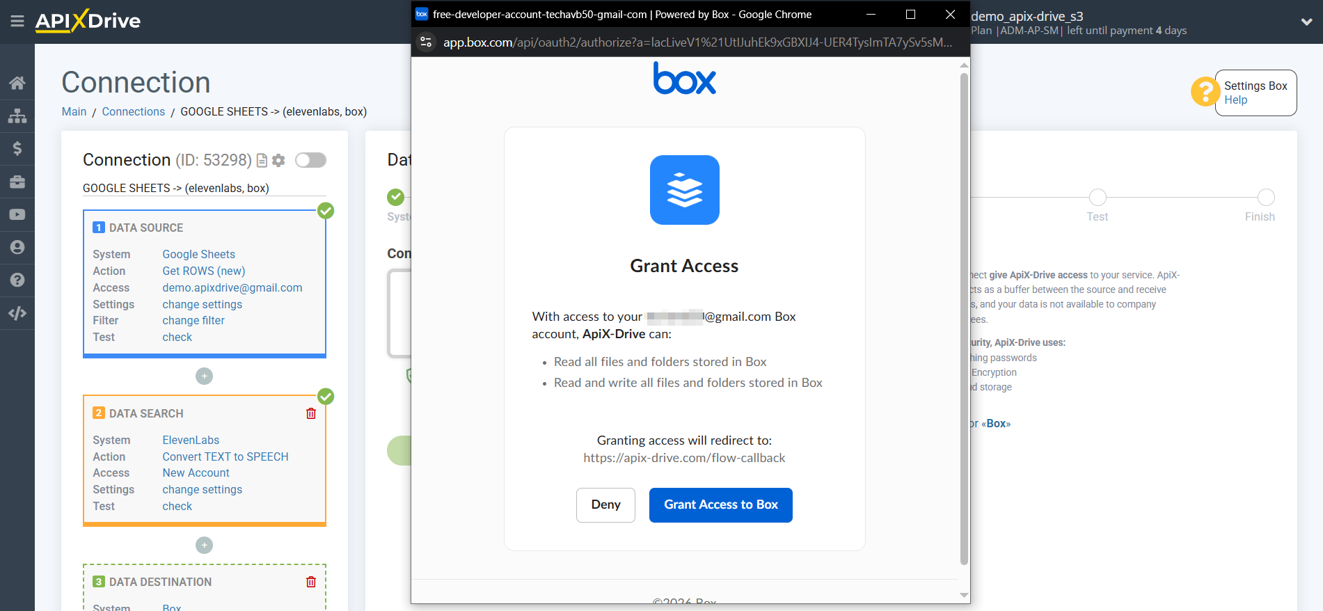This screenshot has height=611, width=1323.
Task: Click the apix-drive.com/flow-callback redirect URL text
Action: (x=684, y=458)
